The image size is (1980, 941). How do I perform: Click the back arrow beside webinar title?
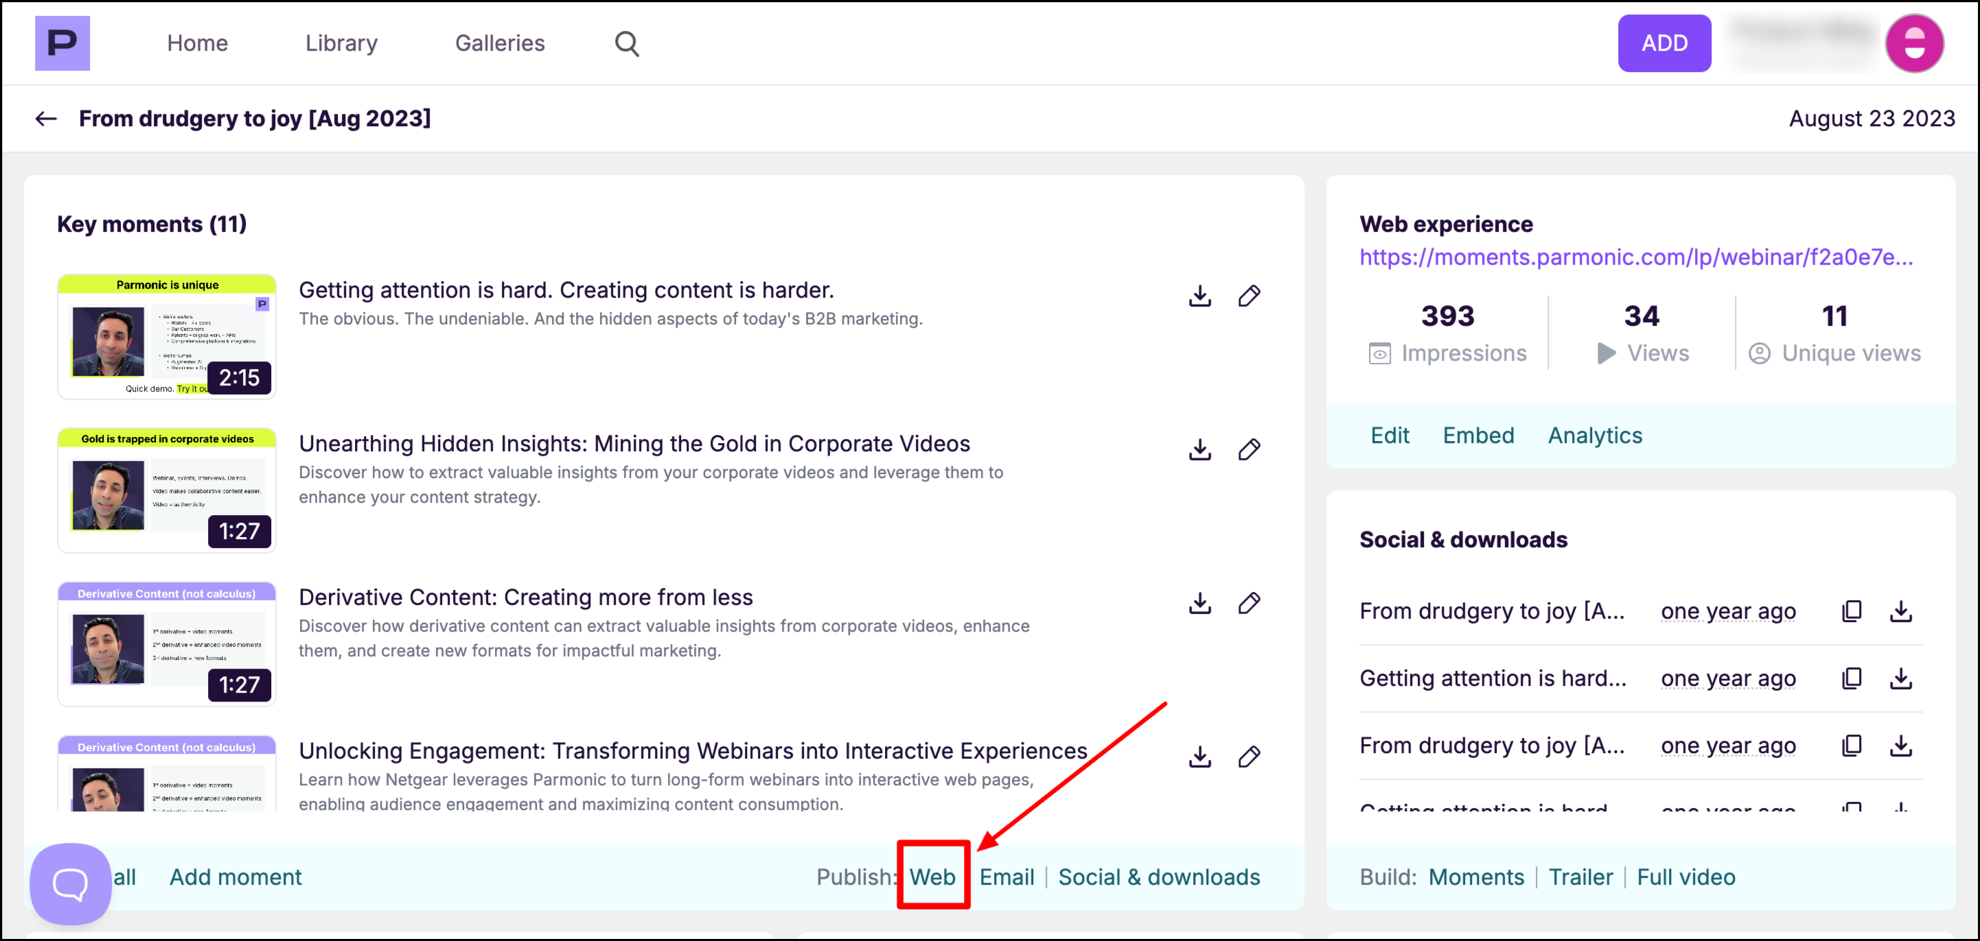coord(46,118)
